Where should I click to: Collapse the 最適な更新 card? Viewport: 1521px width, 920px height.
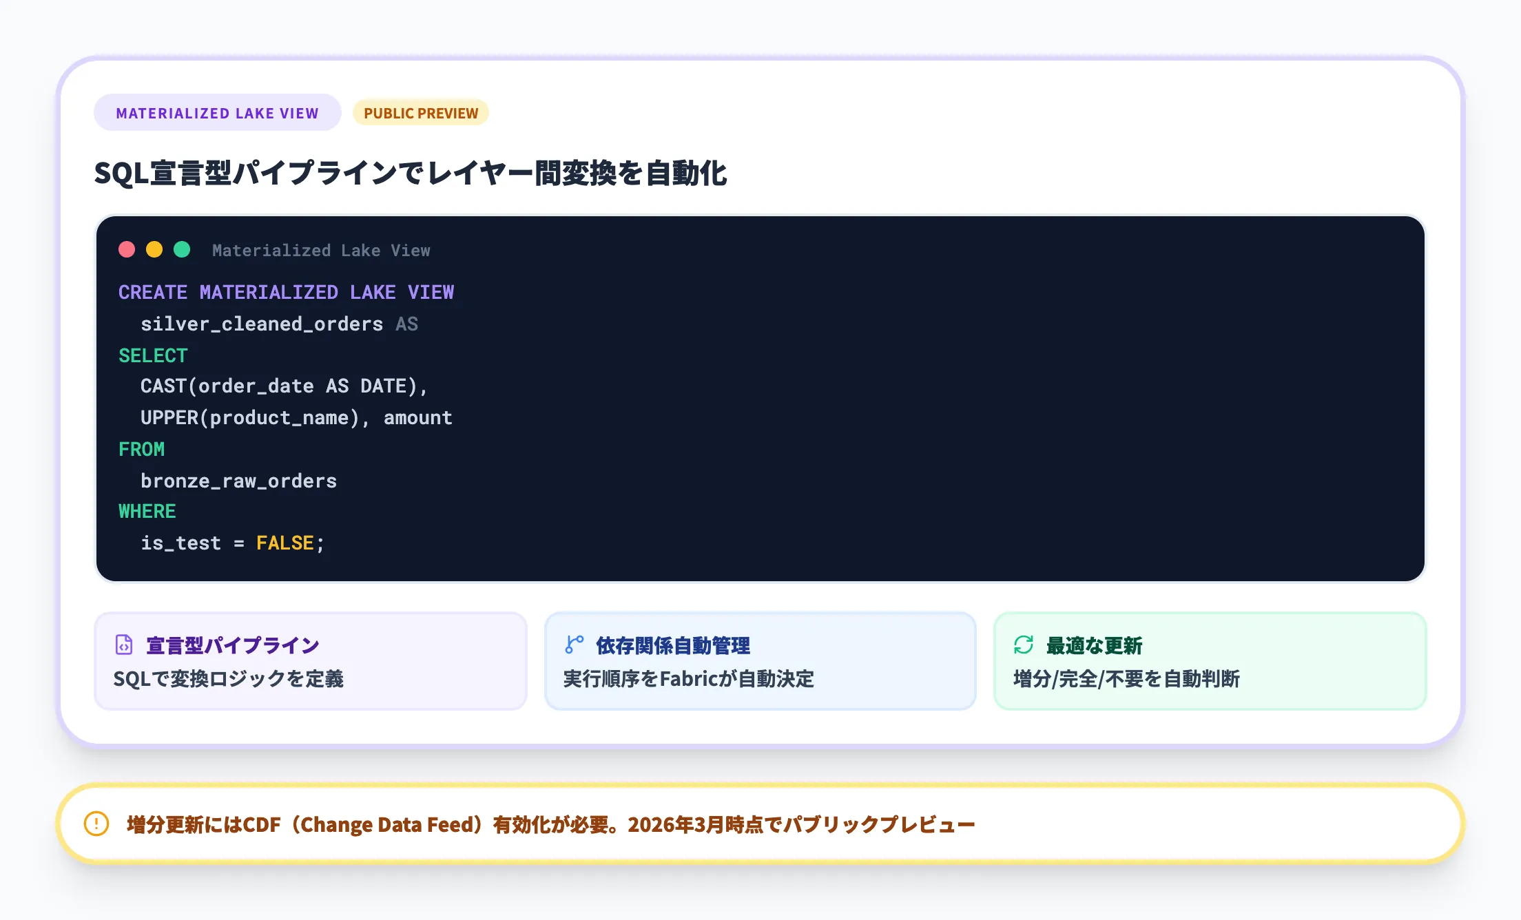point(1210,660)
